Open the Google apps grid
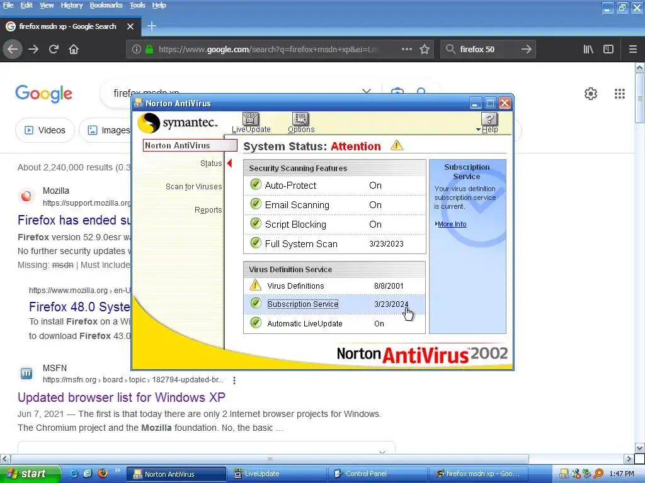The width and height of the screenshot is (645, 483). (x=620, y=94)
